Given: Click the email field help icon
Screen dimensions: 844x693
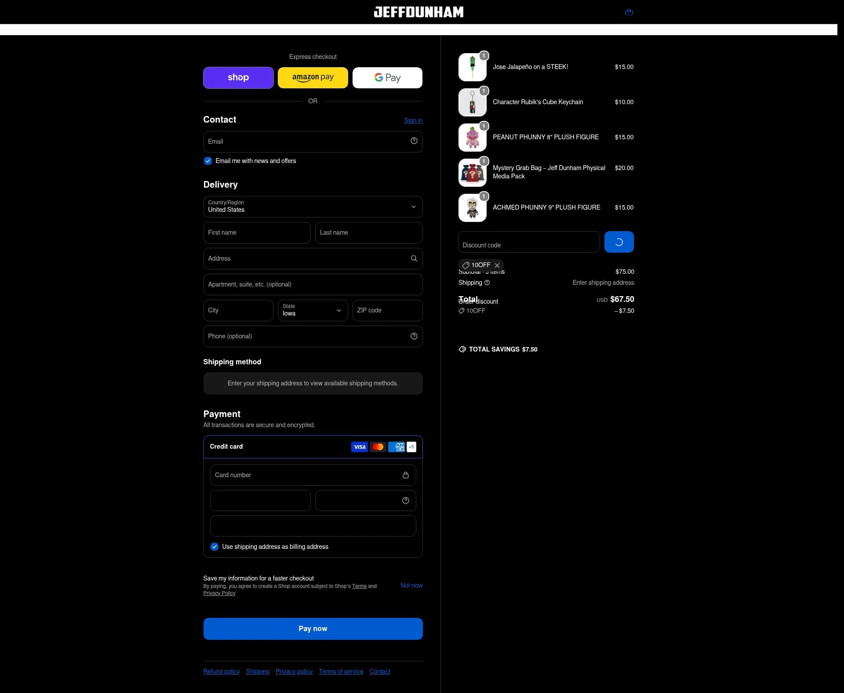Looking at the screenshot, I should point(414,141).
